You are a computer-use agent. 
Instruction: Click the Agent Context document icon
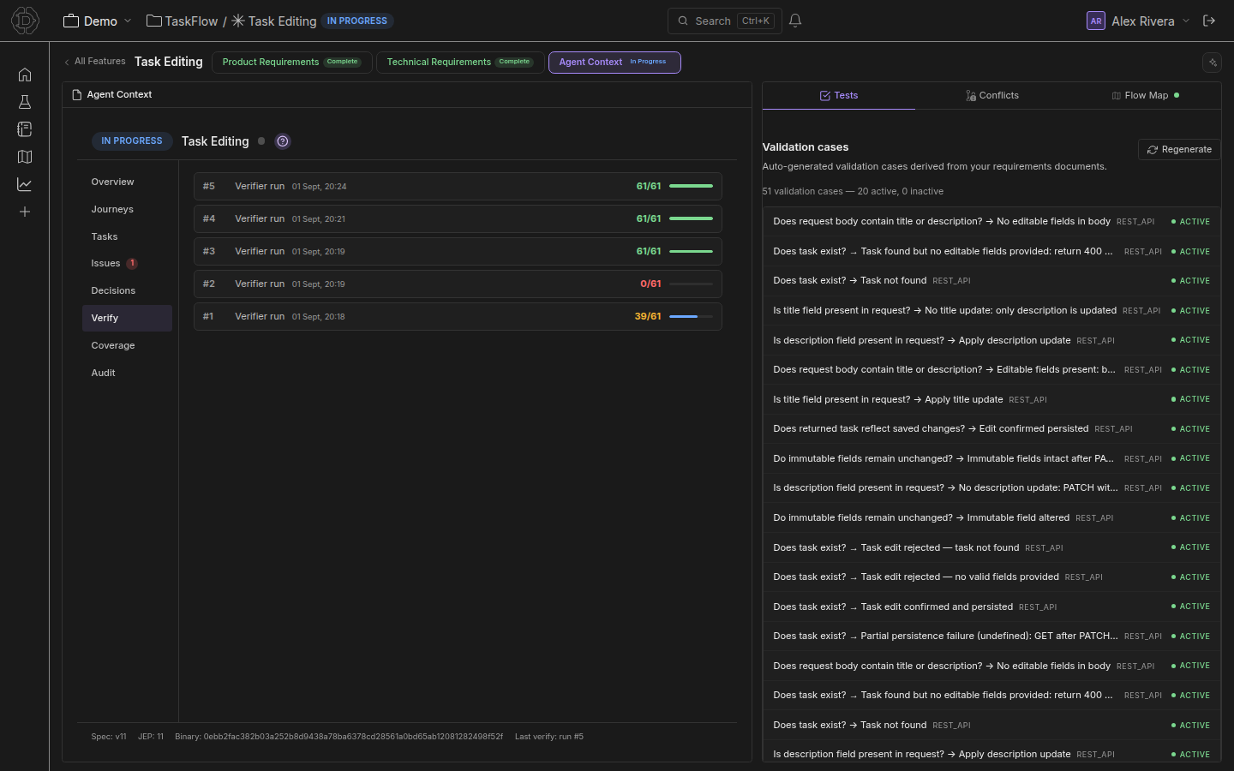[x=77, y=95]
